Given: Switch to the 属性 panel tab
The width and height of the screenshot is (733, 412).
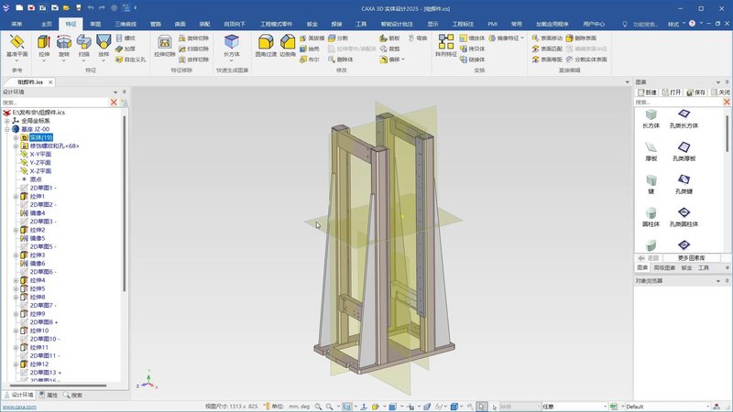Looking at the screenshot, I should point(49,396).
